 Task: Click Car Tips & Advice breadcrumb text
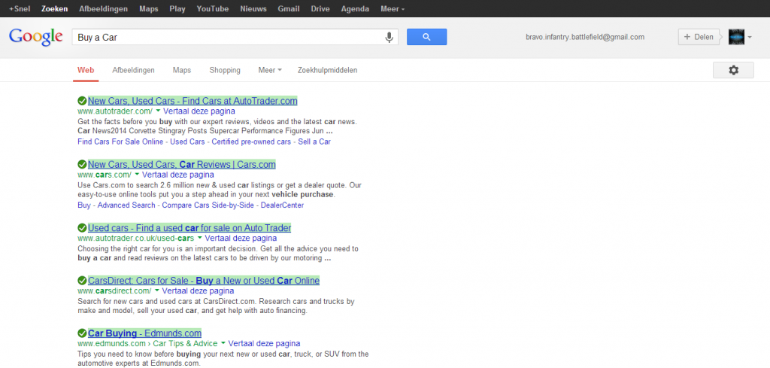coord(186,343)
